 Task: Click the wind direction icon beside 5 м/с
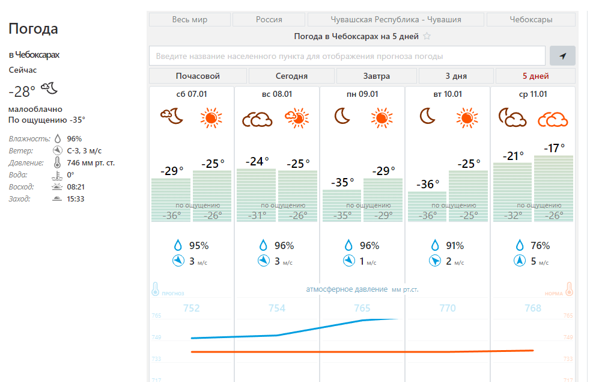click(x=520, y=261)
